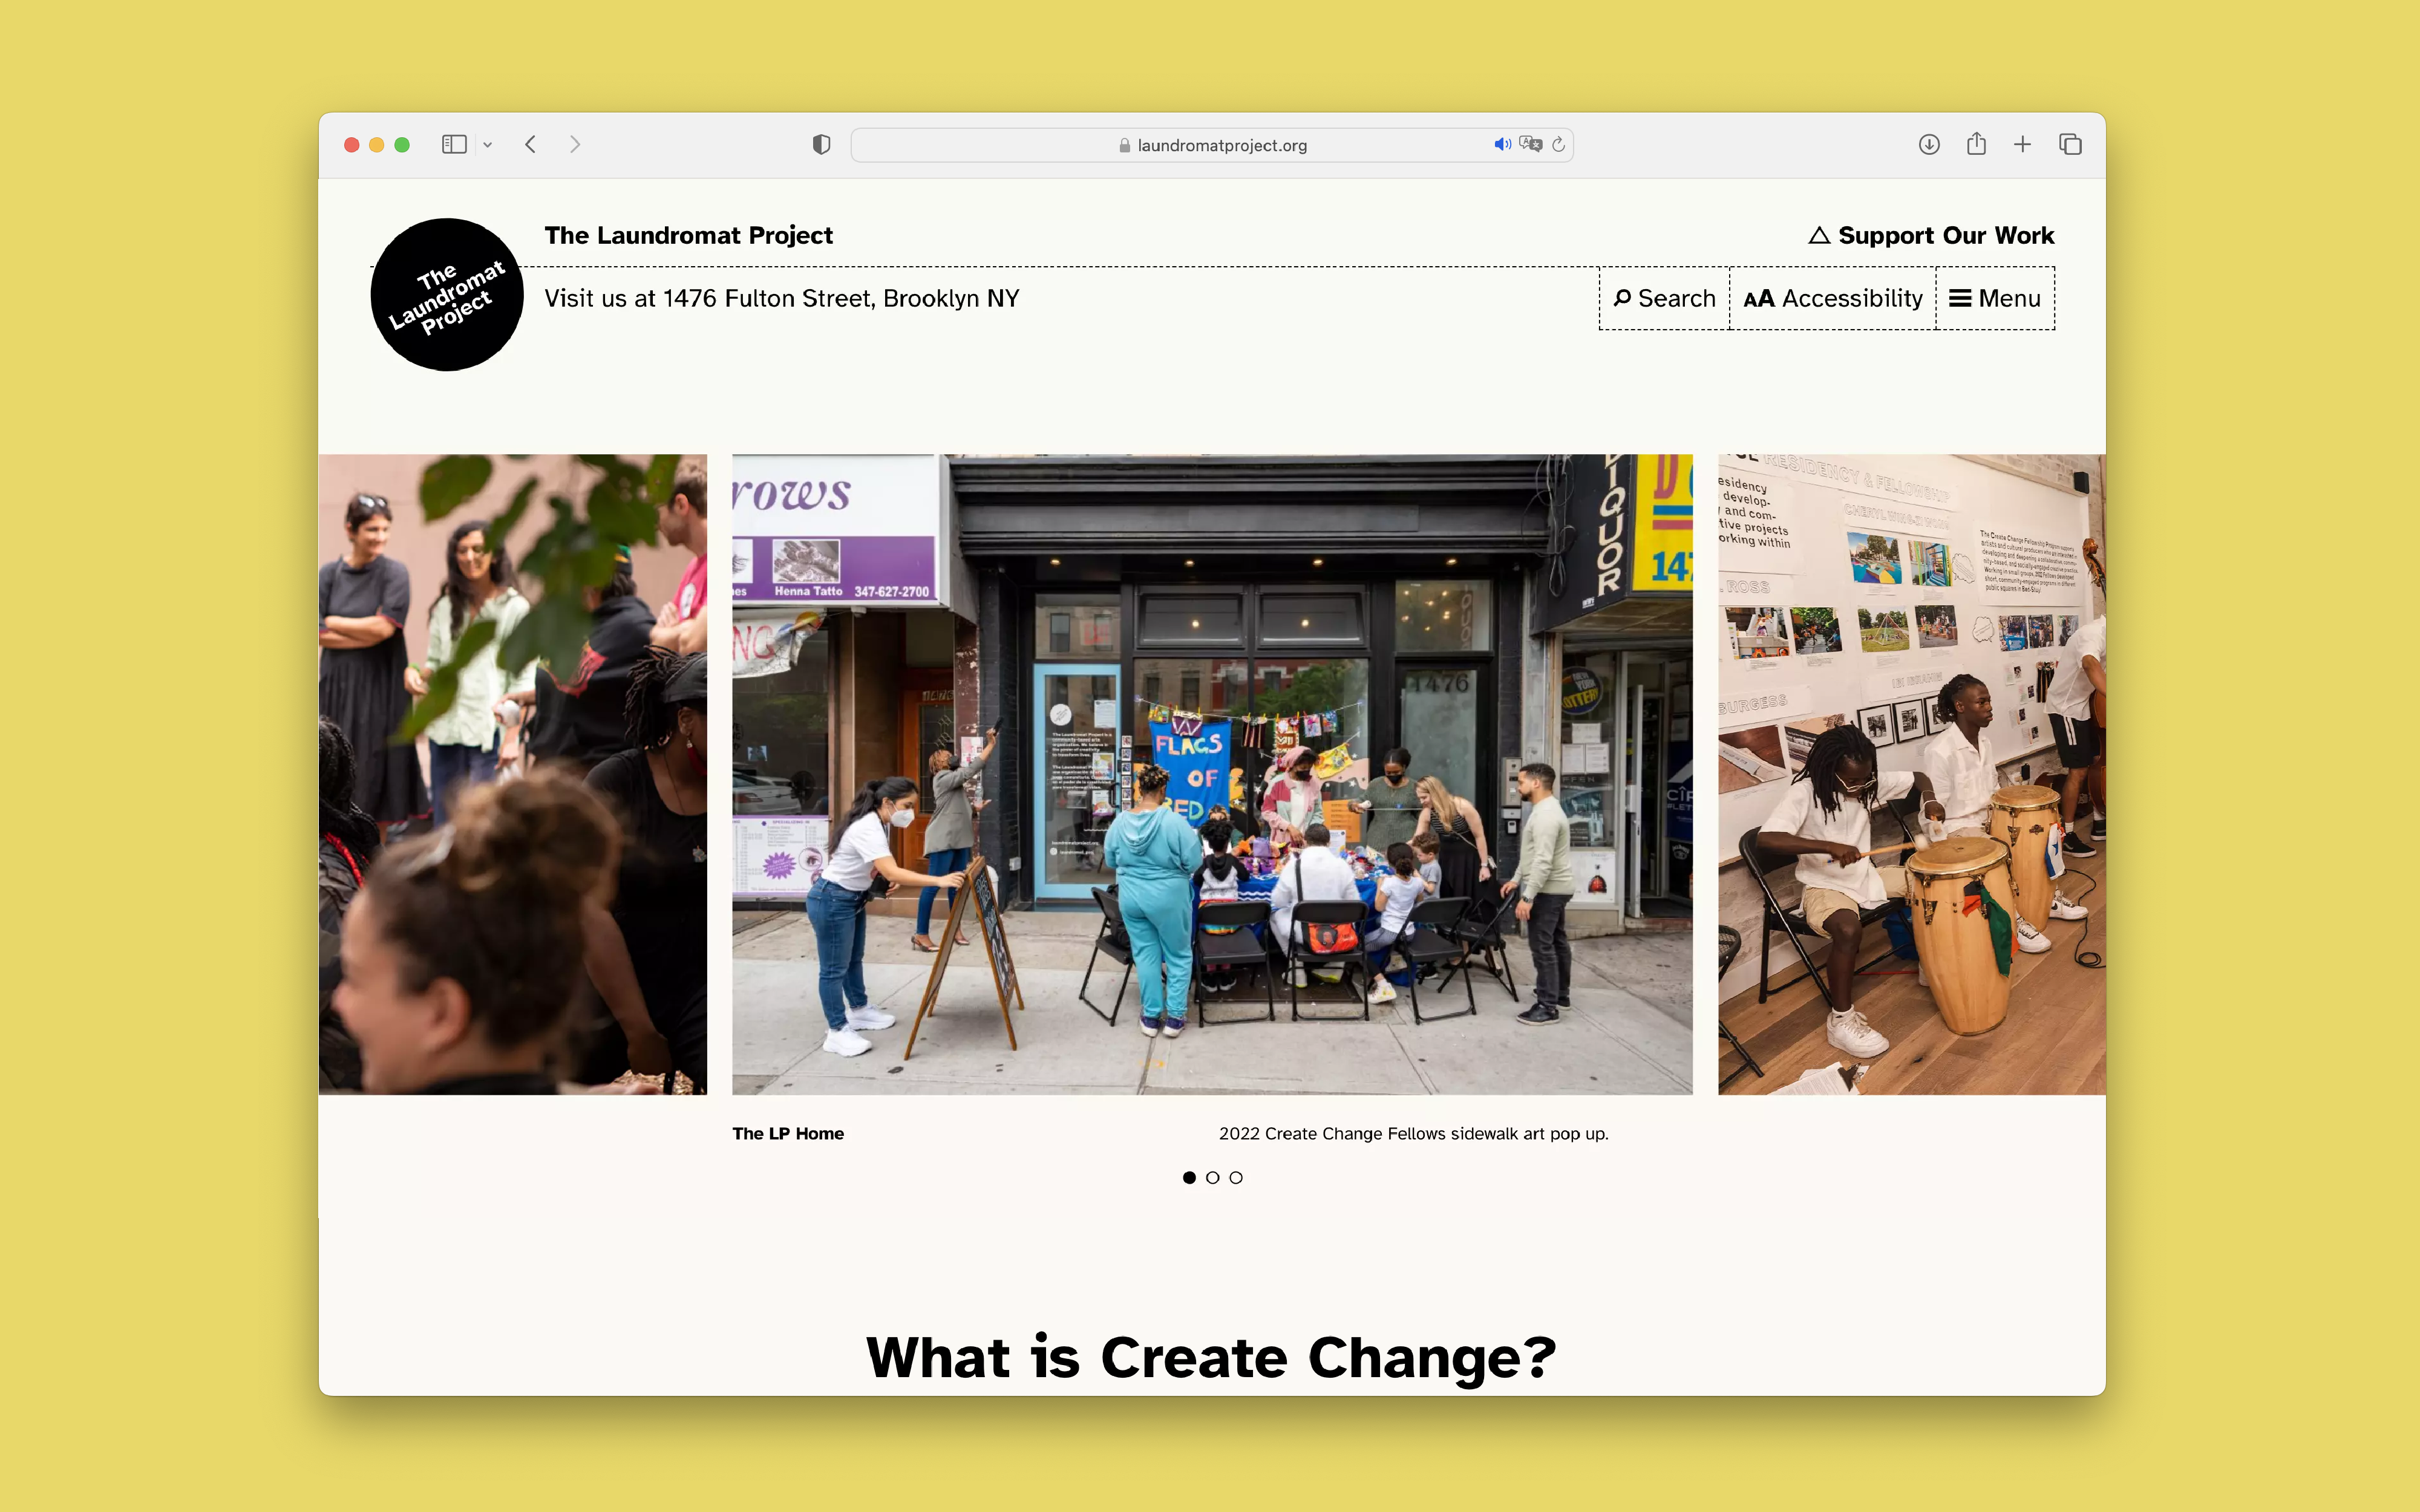Screen dimensions: 2420x1512
Task: Click the translate page icon
Action: click(x=1530, y=145)
